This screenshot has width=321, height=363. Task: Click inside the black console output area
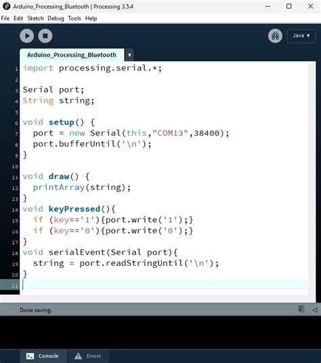tap(160, 332)
